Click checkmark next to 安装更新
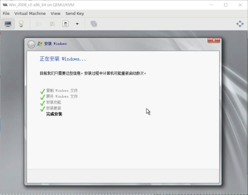The height and width of the screenshot is (195, 248). tap(42, 109)
